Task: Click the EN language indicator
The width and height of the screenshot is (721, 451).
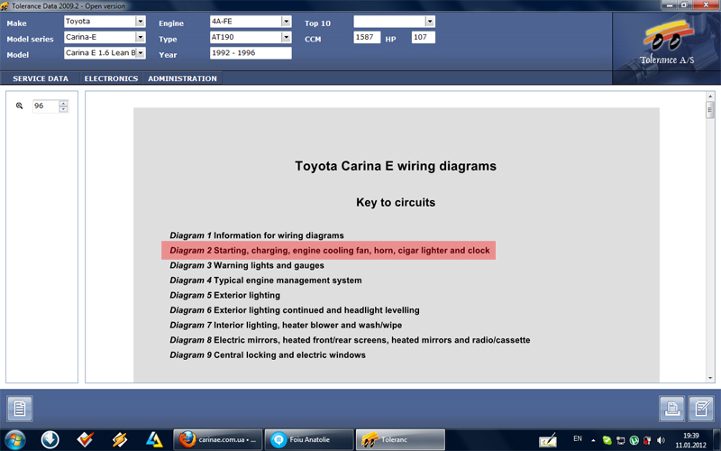Action: [578, 439]
